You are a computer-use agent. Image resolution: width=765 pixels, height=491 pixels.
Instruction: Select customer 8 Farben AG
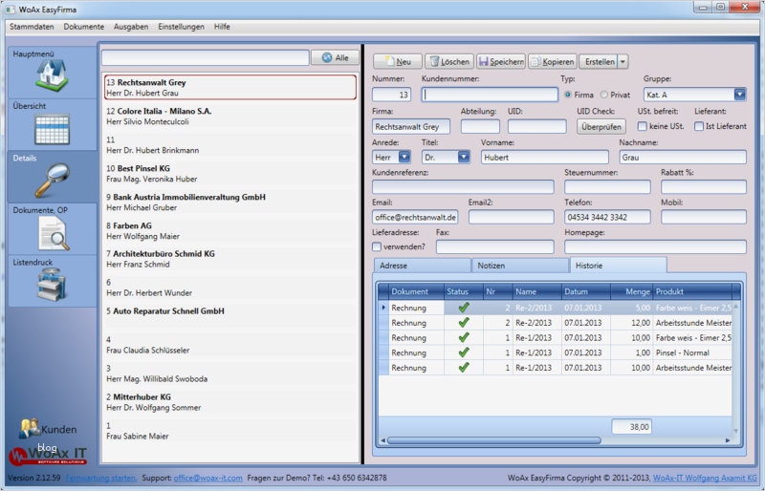pyautogui.click(x=230, y=230)
